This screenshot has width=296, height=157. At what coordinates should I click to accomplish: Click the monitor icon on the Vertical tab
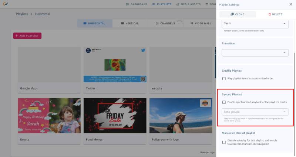tap(122, 23)
